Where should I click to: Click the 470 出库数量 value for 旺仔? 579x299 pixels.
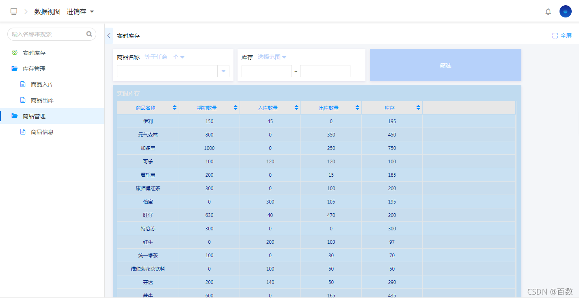click(x=331, y=215)
